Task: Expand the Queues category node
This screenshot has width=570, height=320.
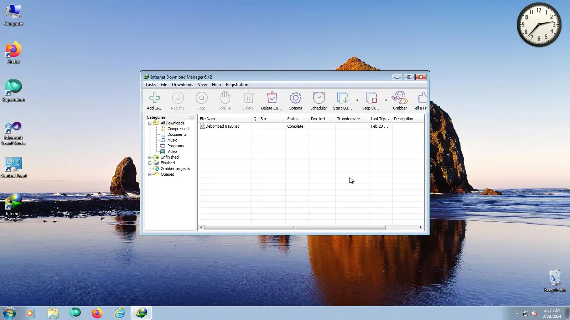Action: point(150,174)
